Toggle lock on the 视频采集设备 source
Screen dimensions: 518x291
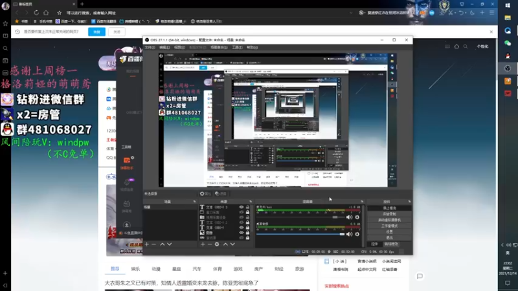[x=247, y=217]
